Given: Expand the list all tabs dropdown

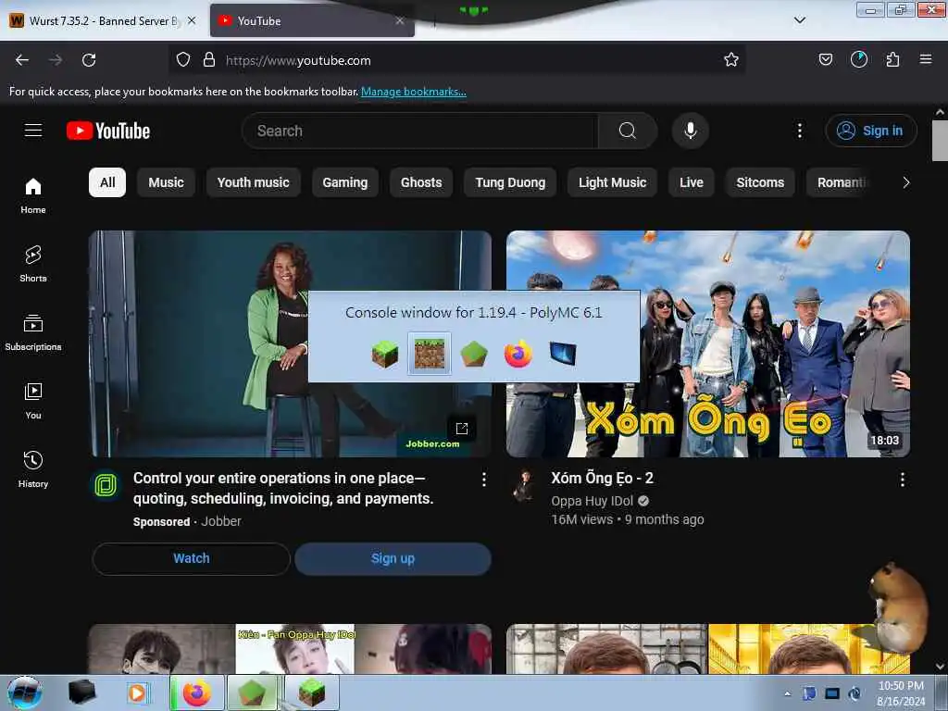Looking at the screenshot, I should pyautogui.click(x=799, y=20).
